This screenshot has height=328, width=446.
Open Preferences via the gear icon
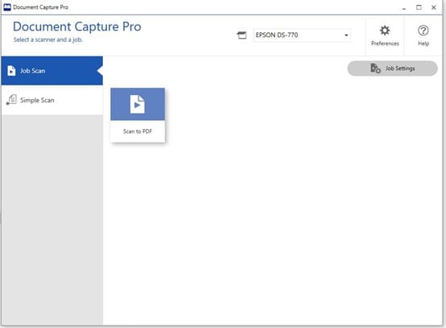coord(385,30)
